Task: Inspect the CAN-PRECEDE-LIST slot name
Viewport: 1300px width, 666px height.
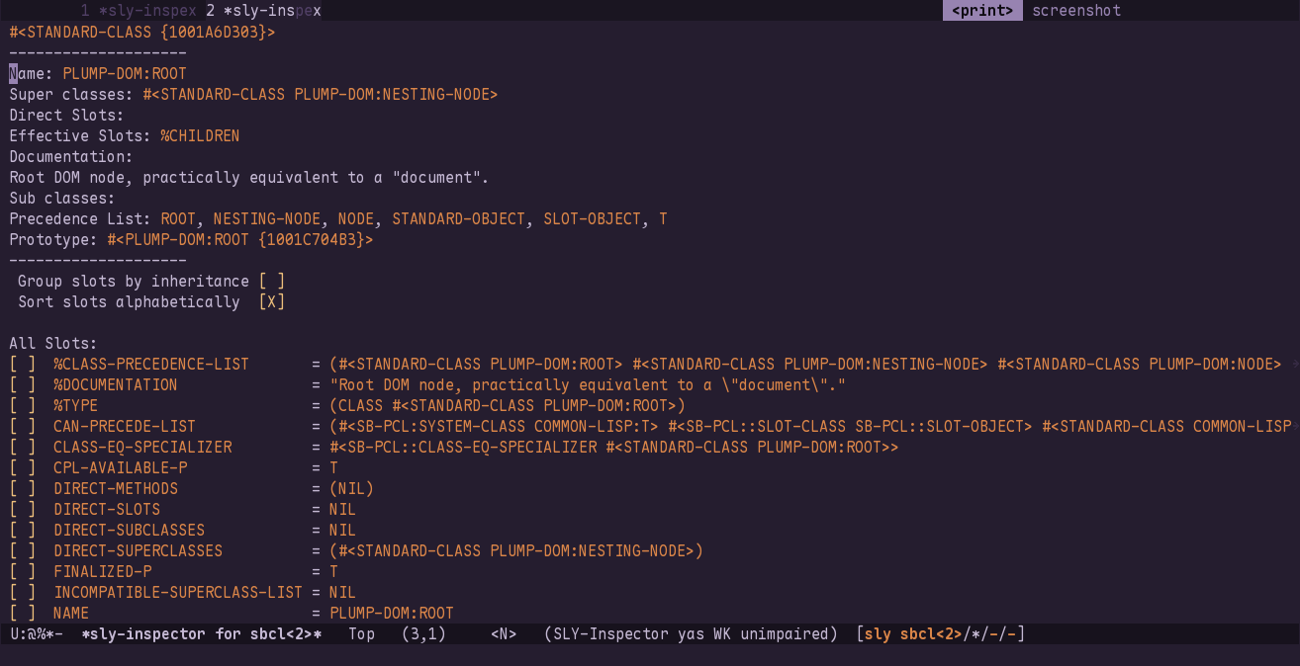Action: [125, 427]
